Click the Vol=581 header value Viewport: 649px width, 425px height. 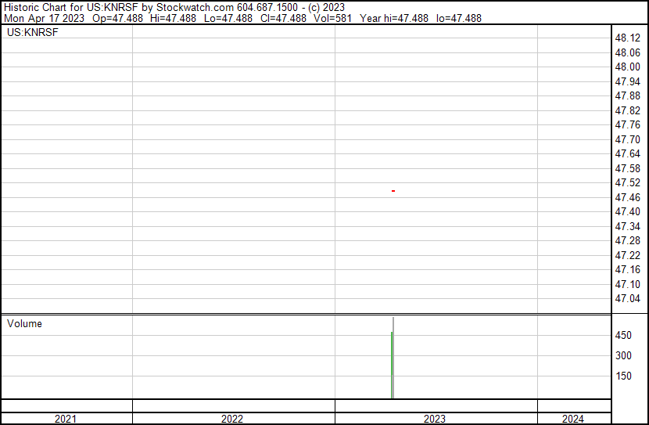[332, 18]
